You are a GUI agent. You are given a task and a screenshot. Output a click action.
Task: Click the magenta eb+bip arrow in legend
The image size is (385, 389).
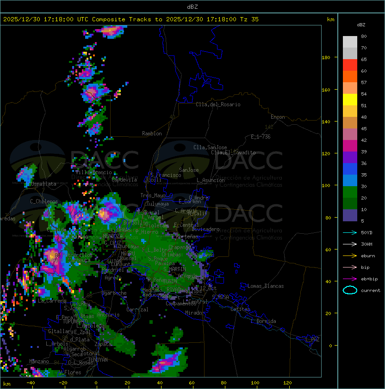pos(350,279)
